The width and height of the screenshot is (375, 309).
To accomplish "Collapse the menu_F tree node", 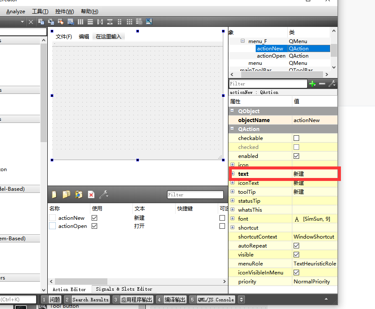I will click(x=242, y=41).
